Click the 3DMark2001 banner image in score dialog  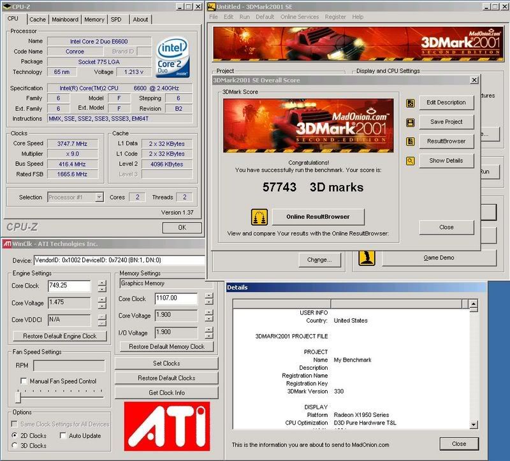308,126
